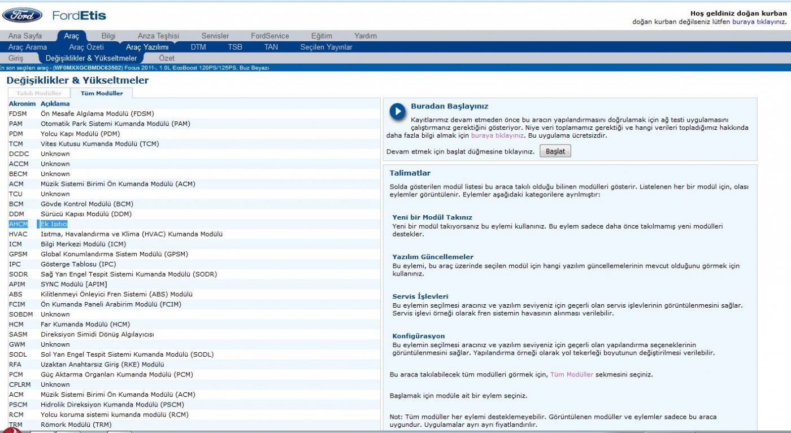The height and width of the screenshot is (433, 791).
Task: Select Vites Kutusu Kumanda Modülü (TCM)
Action: [194, 144]
